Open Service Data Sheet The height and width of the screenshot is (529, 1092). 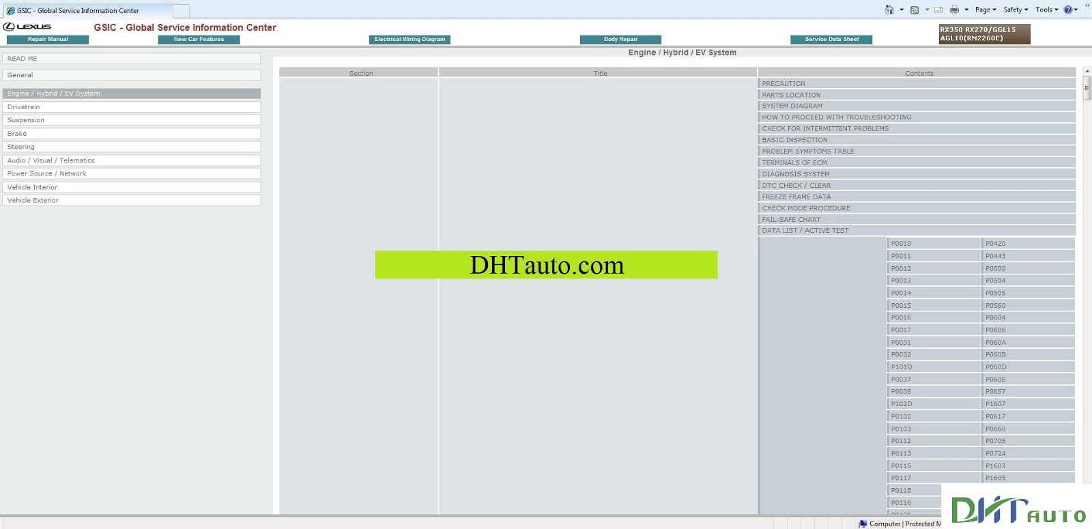coord(831,40)
